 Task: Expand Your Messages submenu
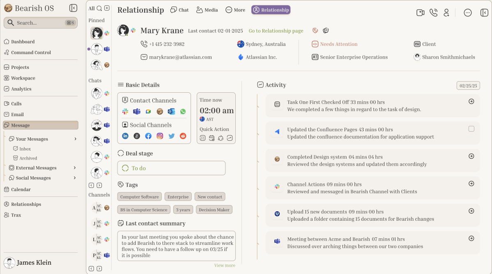click(x=75, y=139)
